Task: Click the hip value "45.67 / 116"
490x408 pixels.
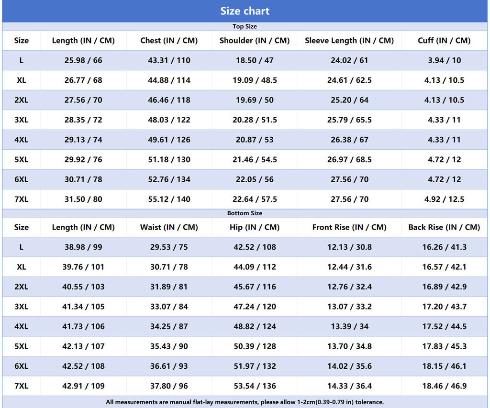Action: [x=255, y=287]
